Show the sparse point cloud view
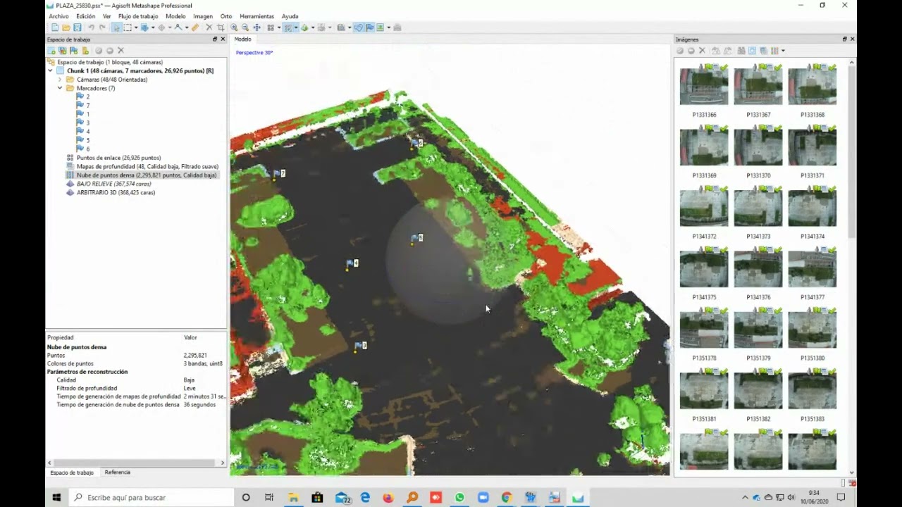Screen dimensions: 902x507 tap(271, 27)
